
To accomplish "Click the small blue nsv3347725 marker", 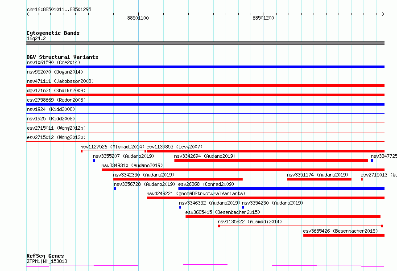I will [x=372, y=160].
